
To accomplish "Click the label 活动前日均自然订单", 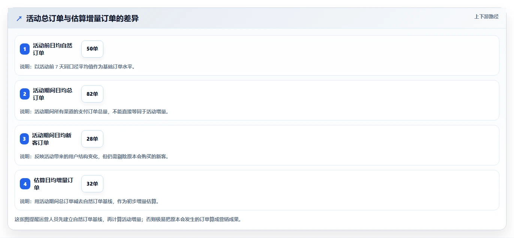I will [x=52, y=49].
